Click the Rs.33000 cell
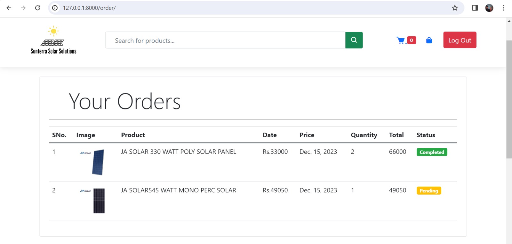Screen dimensions: 512x244 [x=275, y=152]
